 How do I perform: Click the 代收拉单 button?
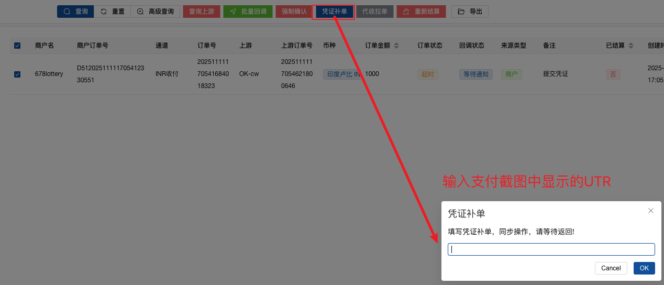point(374,12)
